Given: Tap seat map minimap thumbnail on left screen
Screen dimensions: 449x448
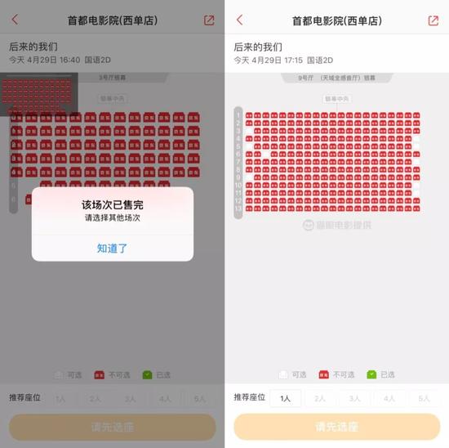Looking at the screenshot, I should click(39, 94).
